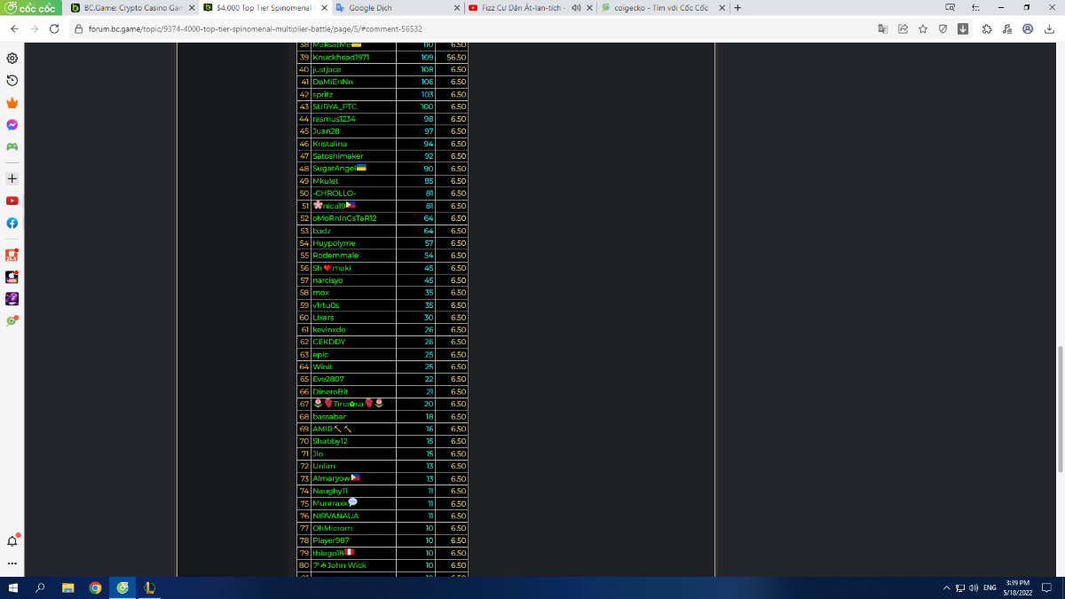Add new shortcut with sidebar plus button
Viewport: 1065px width, 599px height.
[x=12, y=178]
